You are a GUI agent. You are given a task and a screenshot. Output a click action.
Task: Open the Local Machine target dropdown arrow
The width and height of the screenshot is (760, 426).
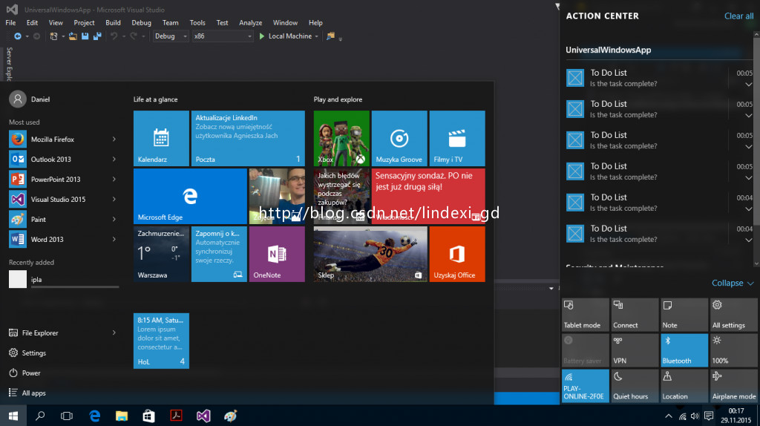316,36
